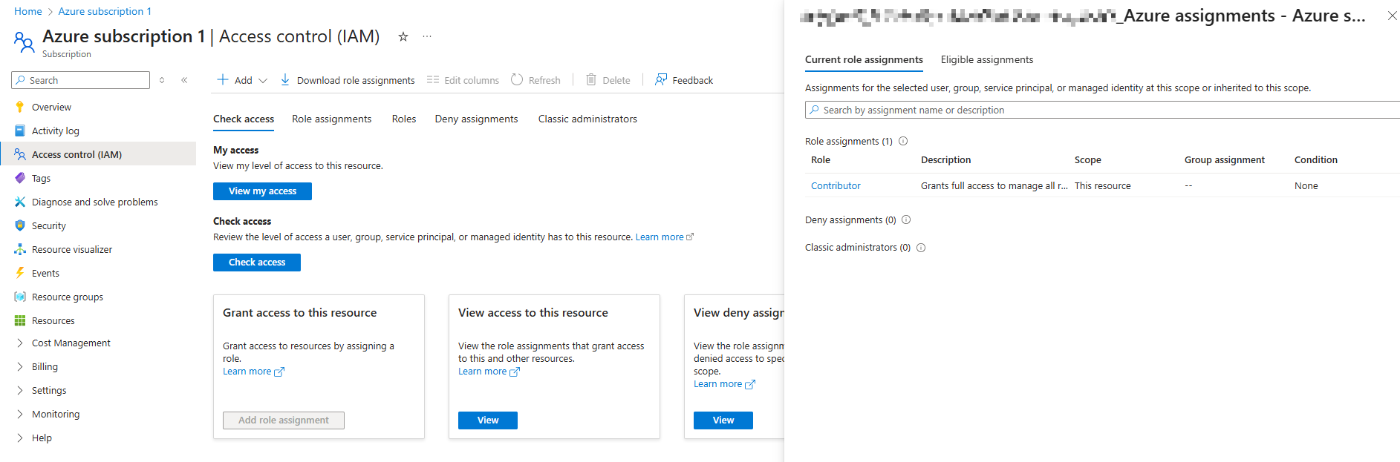Click Deny assignments info icon

coord(906,220)
